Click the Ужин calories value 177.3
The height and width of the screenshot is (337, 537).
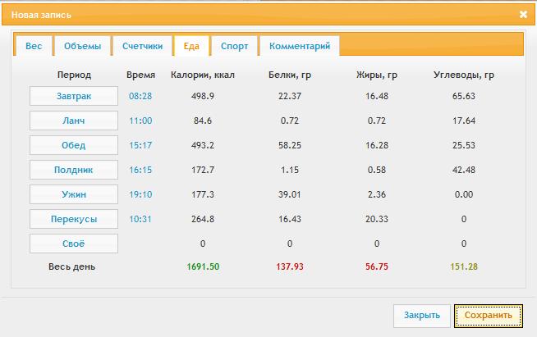click(203, 194)
